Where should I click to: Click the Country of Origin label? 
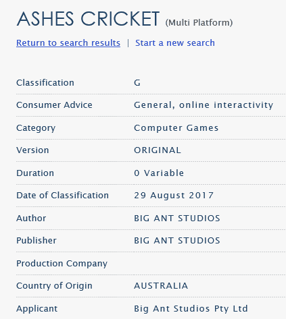point(54,286)
